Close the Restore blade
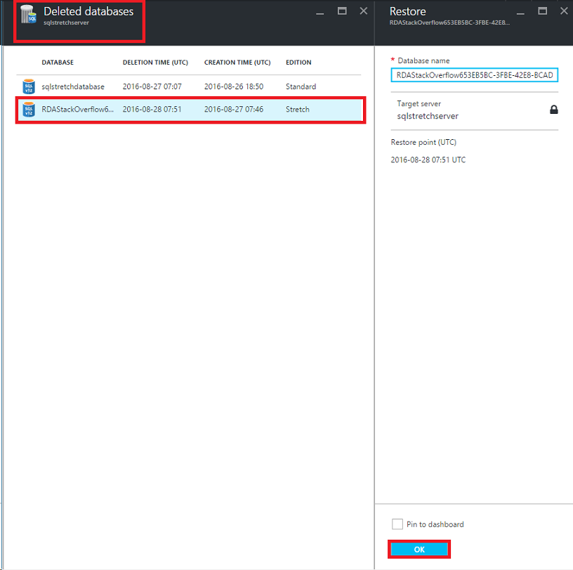 [564, 11]
